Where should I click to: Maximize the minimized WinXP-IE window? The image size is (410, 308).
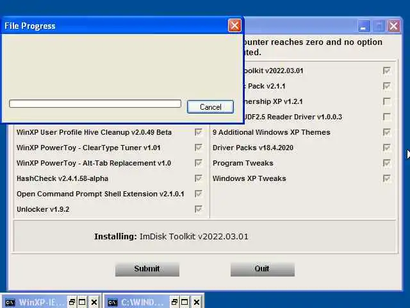point(82,302)
